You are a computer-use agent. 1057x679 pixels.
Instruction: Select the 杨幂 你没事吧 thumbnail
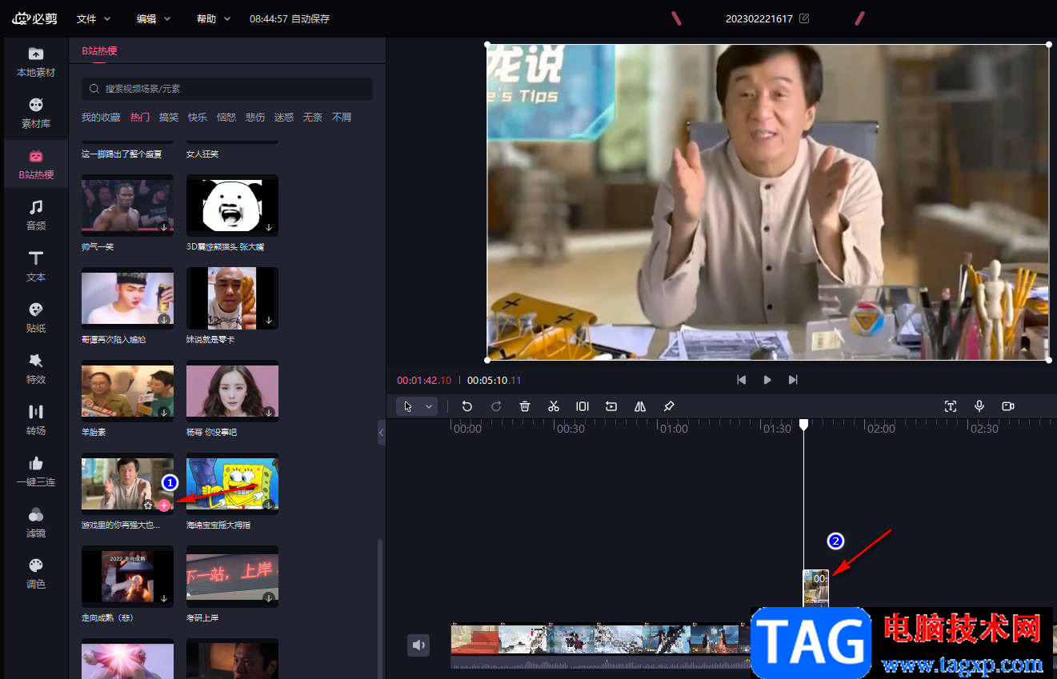(232, 391)
